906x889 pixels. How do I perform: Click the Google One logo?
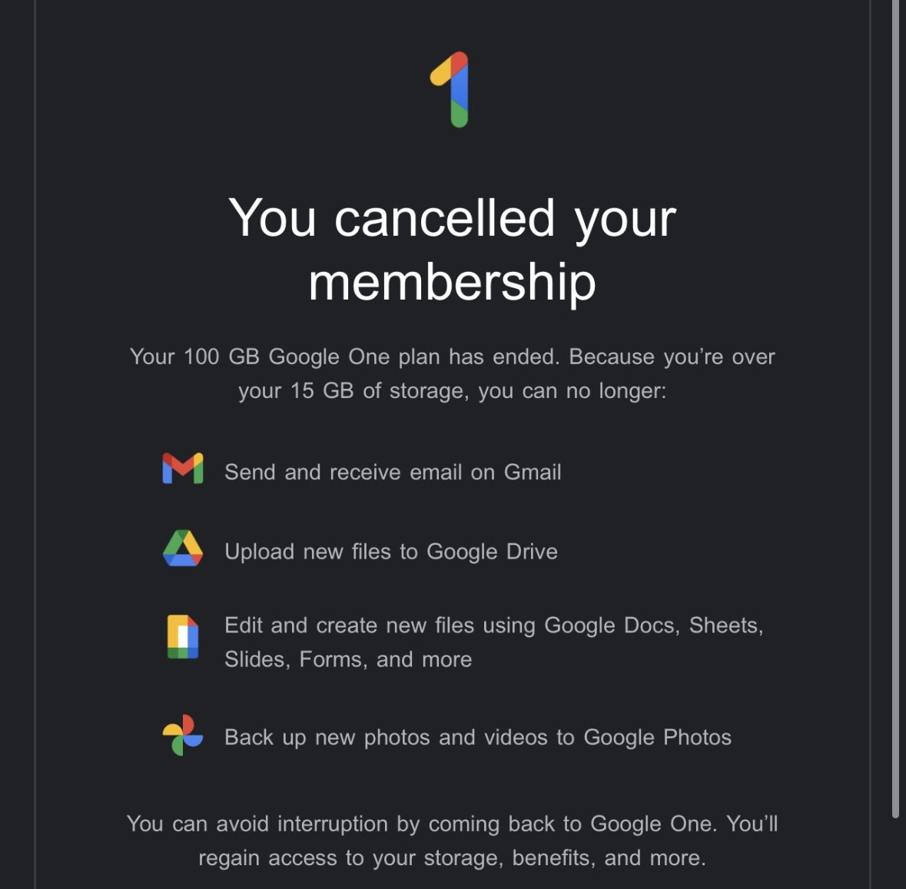pos(451,89)
